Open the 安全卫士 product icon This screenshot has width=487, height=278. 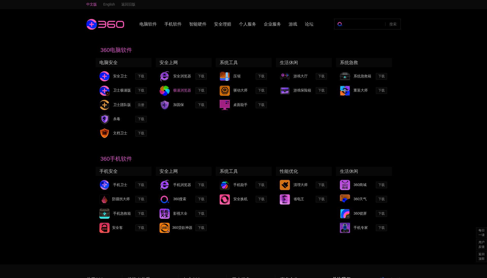tap(105, 76)
